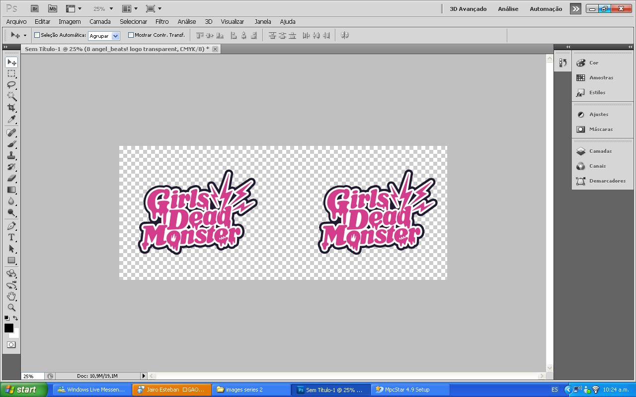Click the zoom percentage field in status bar
Image resolution: width=636 pixels, height=397 pixels.
tap(32, 376)
